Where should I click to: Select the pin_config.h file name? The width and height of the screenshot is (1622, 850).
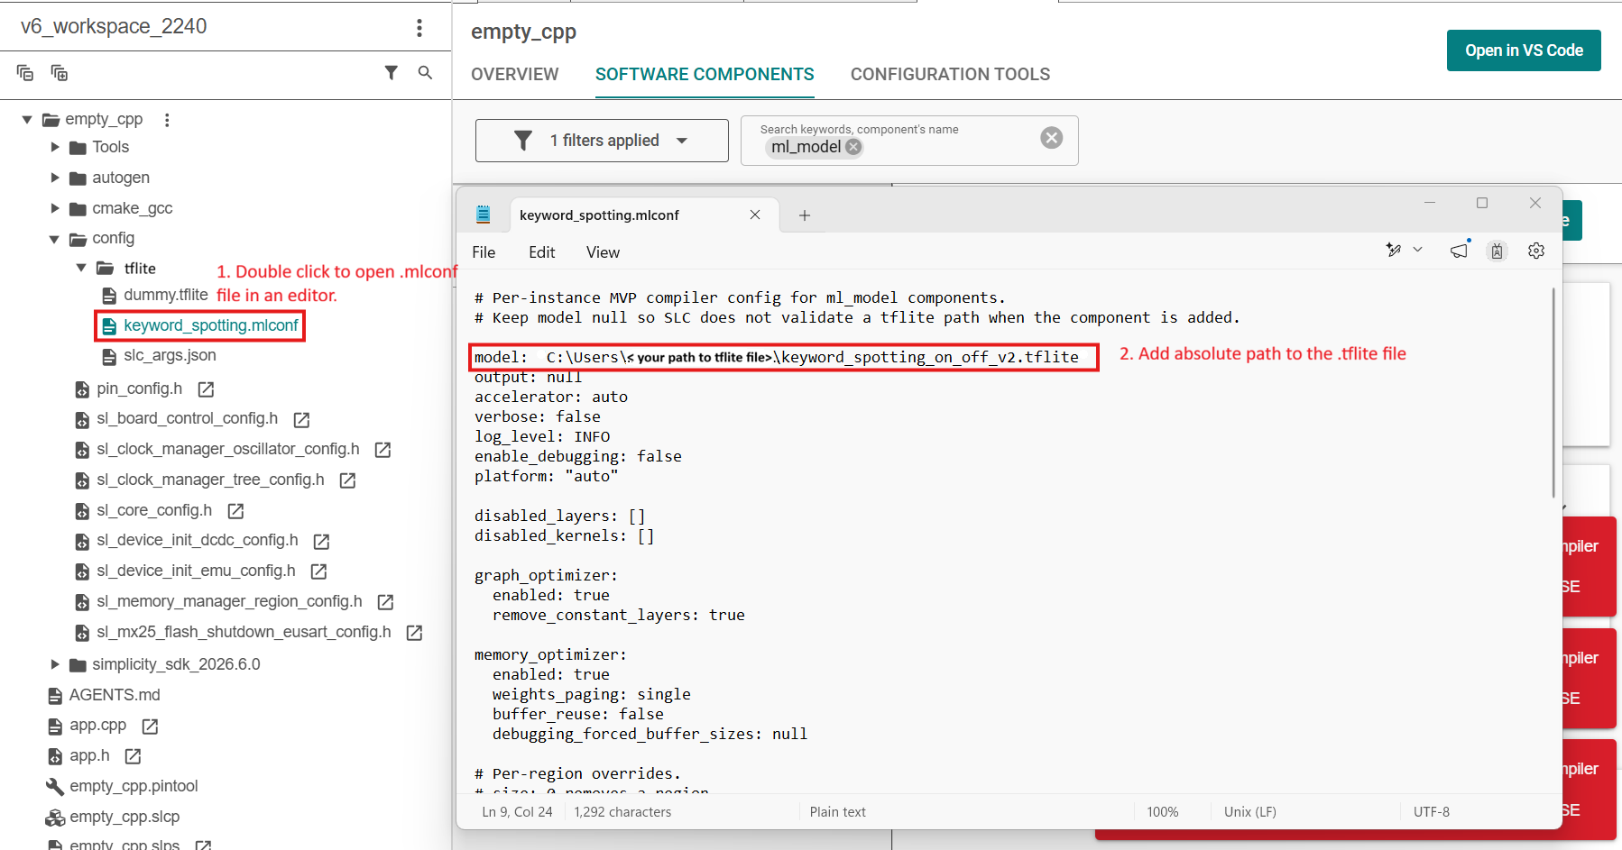pos(139,388)
